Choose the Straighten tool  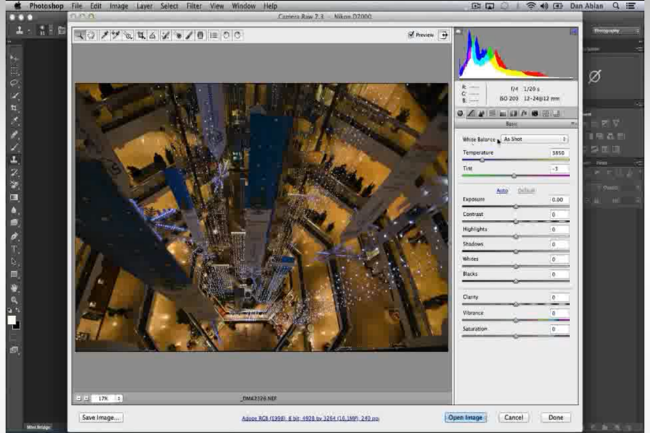point(153,35)
